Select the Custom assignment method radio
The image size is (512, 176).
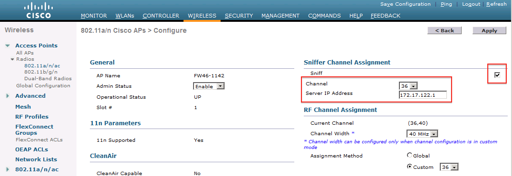coord(409,167)
